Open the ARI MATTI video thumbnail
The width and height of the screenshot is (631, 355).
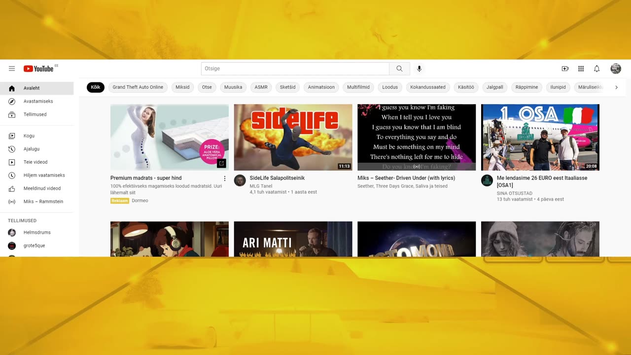pyautogui.click(x=293, y=239)
